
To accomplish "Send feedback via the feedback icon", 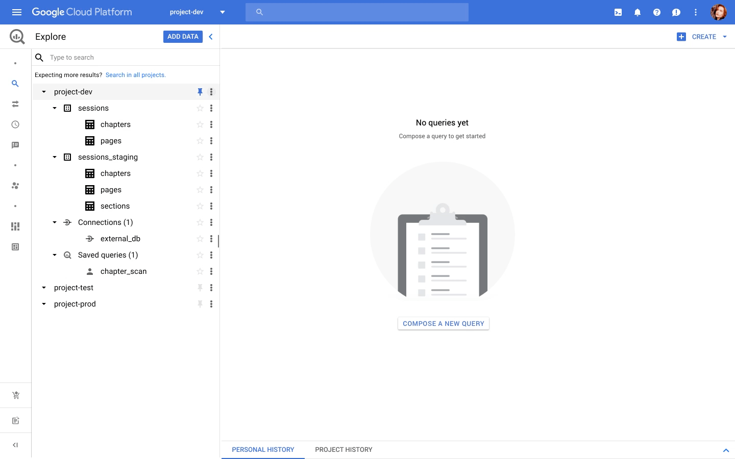I will 676,12.
